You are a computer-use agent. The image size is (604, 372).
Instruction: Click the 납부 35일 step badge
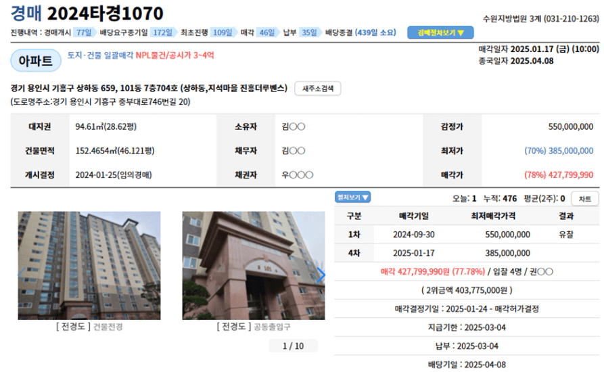(309, 32)
